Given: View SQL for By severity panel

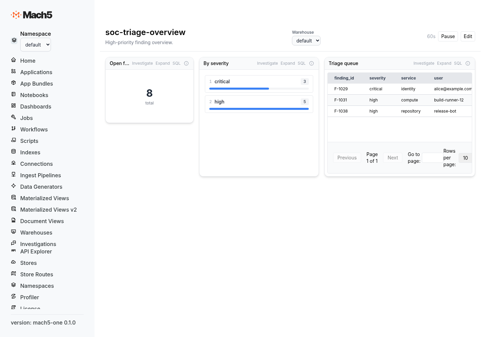Looking at the screenshot, I should coord(302,63).
